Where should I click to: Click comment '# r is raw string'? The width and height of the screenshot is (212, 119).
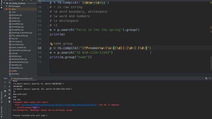pyautogui.click(x=66, y=7)
